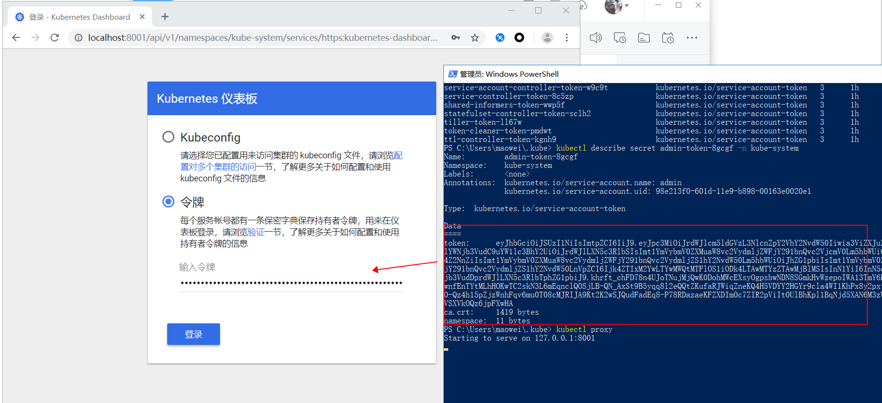Click the 'token:' label in PowerShell Data section
The height and width of the screenshot is (403, 882).
(x=456, y=243)
